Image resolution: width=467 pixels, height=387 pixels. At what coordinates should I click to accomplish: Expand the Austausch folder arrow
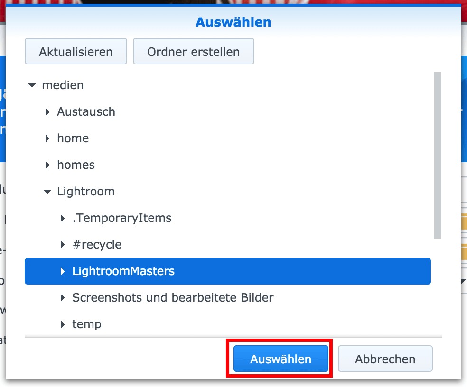[x=47, y=112]
